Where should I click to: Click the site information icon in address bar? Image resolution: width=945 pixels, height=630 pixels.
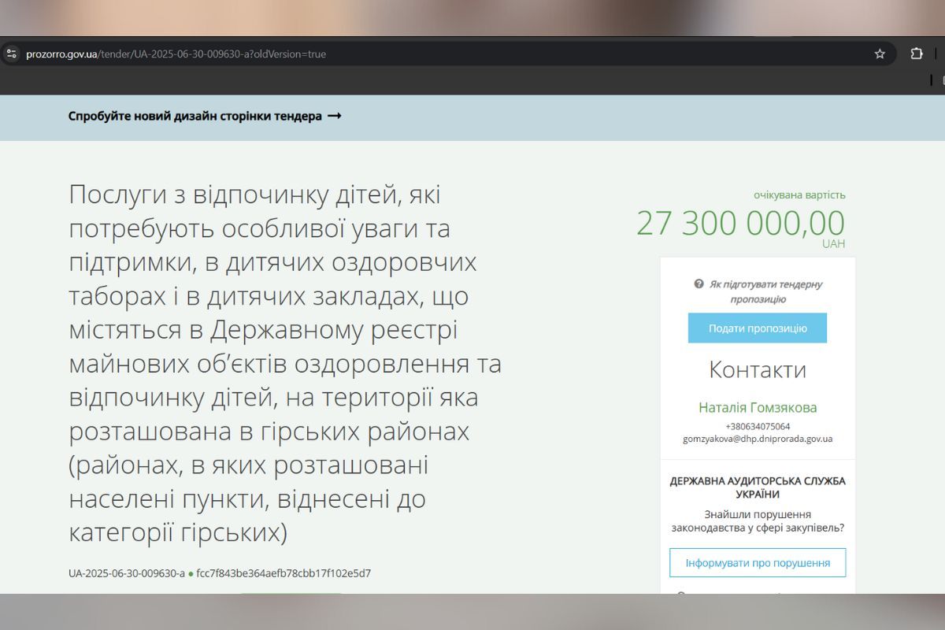pyautogui.click(x=12, y=54)
